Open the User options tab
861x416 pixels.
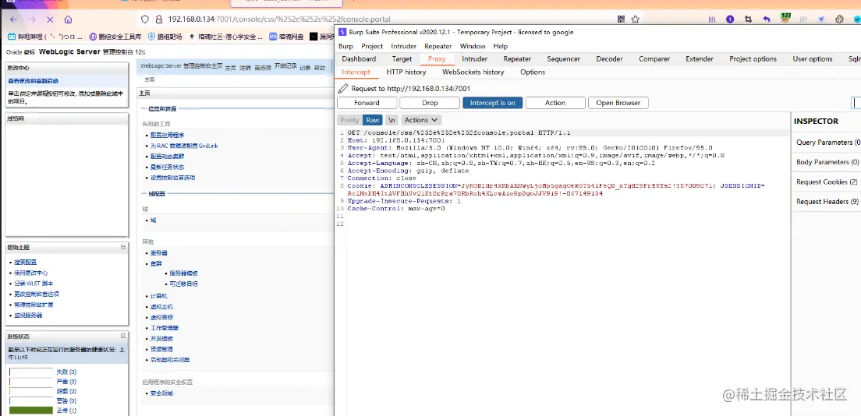click(x=812, y=58)
